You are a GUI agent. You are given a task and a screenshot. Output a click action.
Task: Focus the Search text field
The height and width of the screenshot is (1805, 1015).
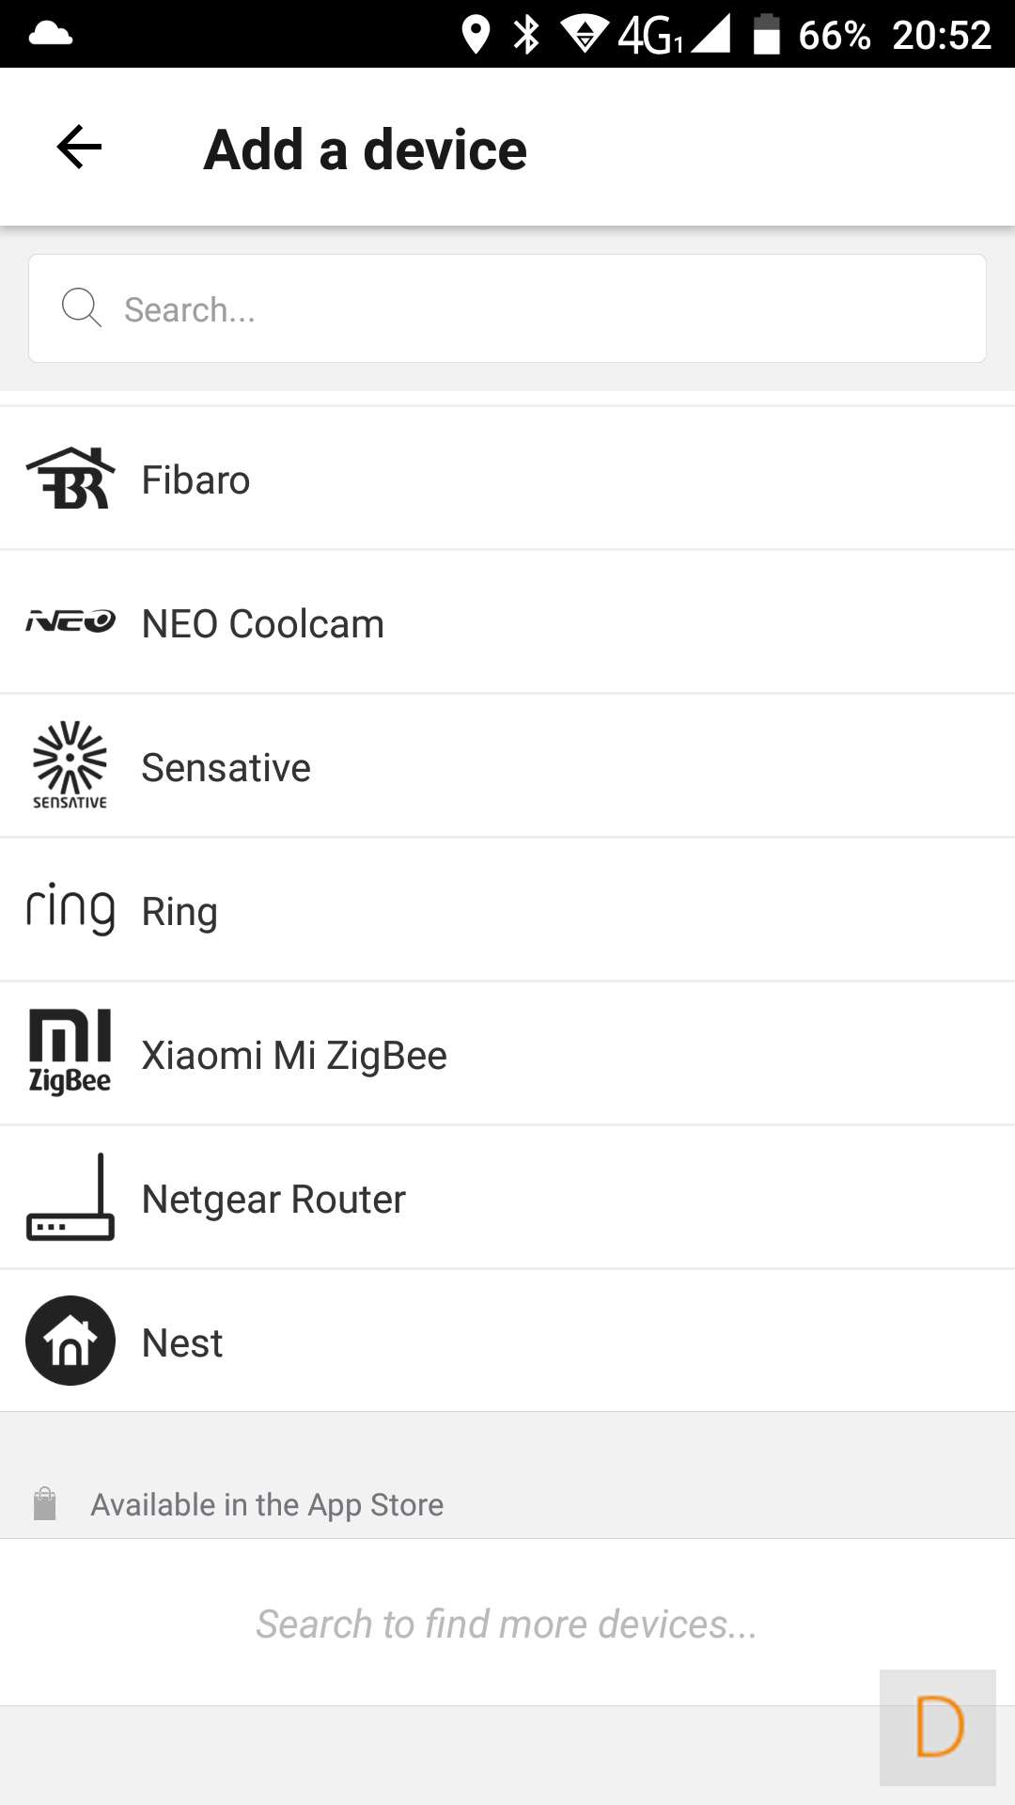545,309
